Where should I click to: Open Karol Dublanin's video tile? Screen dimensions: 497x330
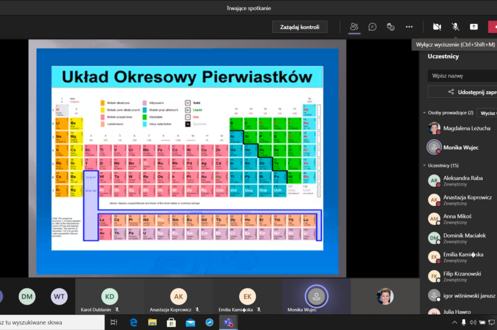[110, 296]
